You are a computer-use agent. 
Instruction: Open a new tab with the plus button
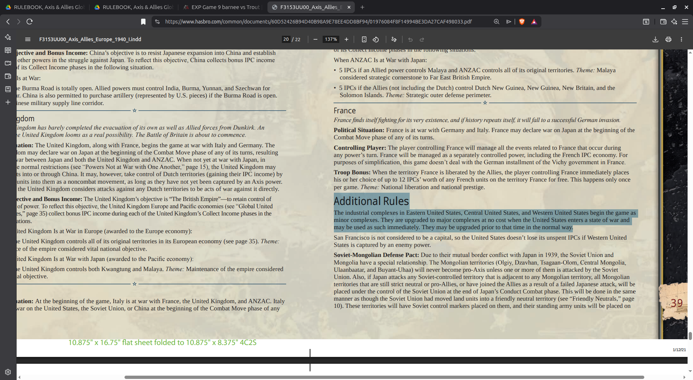[362, 7]
